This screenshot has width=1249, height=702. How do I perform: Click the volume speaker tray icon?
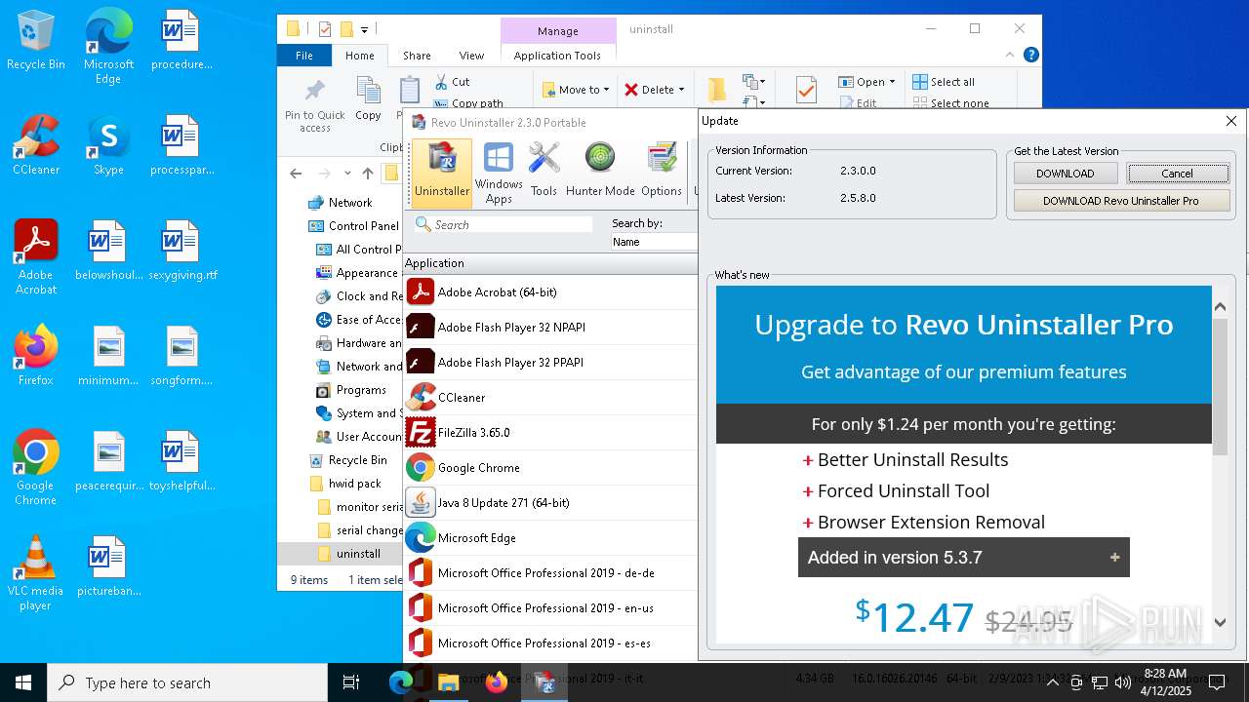pyautogui.click(x=1123, y=682)
